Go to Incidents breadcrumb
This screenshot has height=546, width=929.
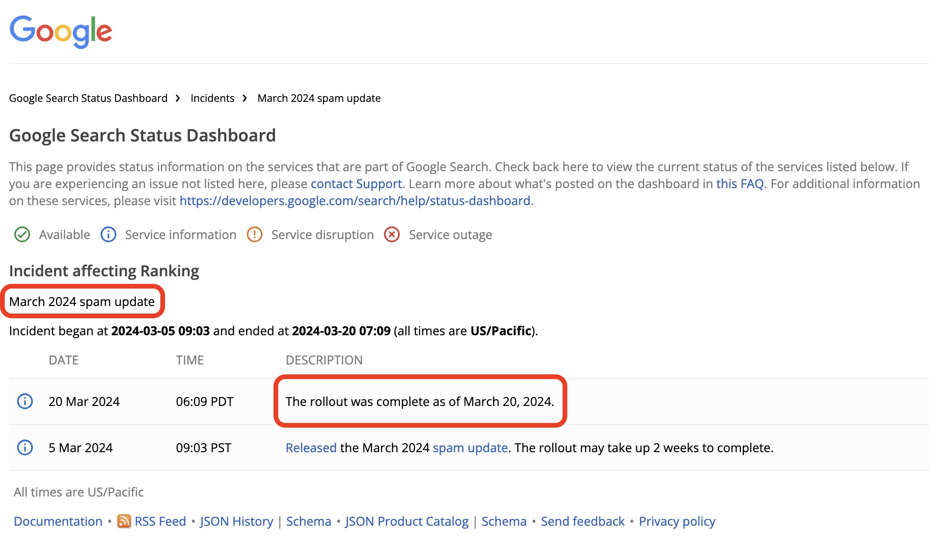[212, 98]
